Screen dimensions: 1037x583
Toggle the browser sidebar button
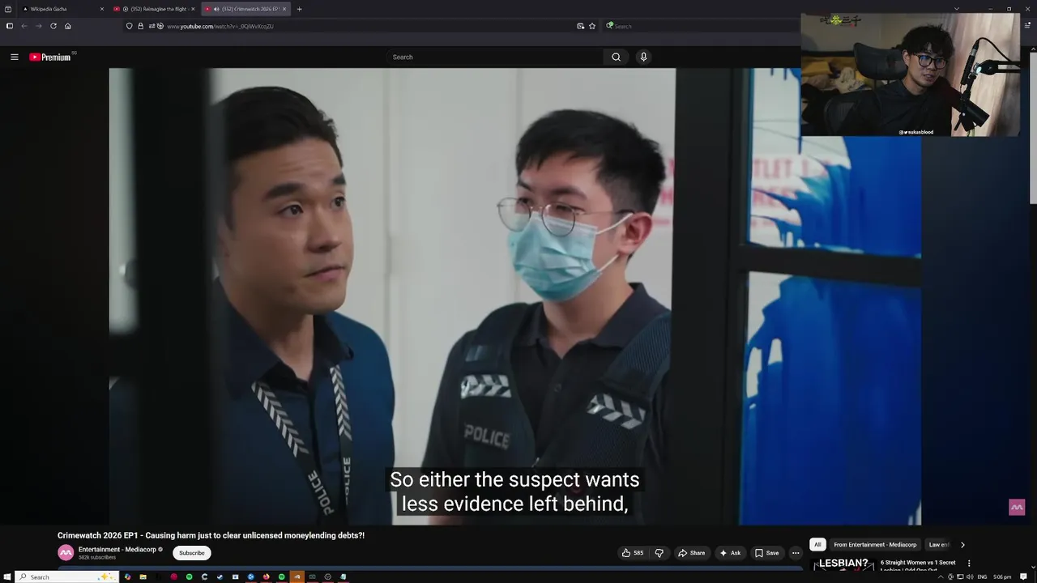coord(10,26)
